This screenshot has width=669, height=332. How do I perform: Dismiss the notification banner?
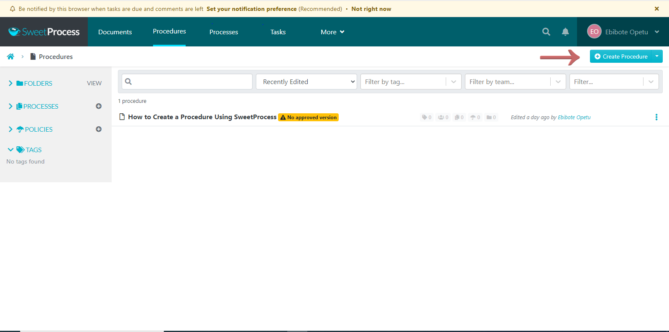(657, 9)
